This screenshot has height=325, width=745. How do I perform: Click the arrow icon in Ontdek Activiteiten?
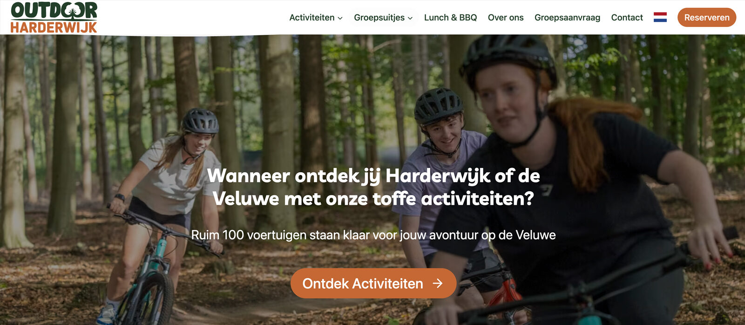(438, 283)
